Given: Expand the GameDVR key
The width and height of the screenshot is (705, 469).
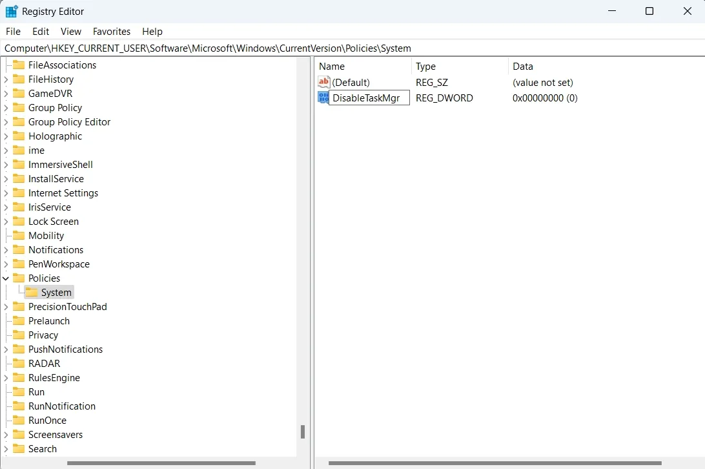Looking at the screenshot, I should tap(6, 94).
